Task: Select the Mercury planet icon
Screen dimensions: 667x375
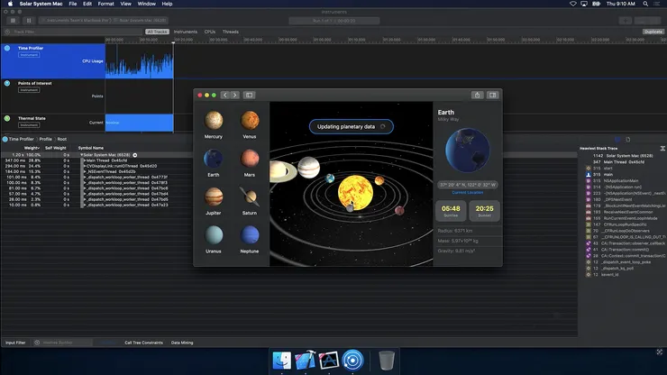Action: click(x=214, y=121)
